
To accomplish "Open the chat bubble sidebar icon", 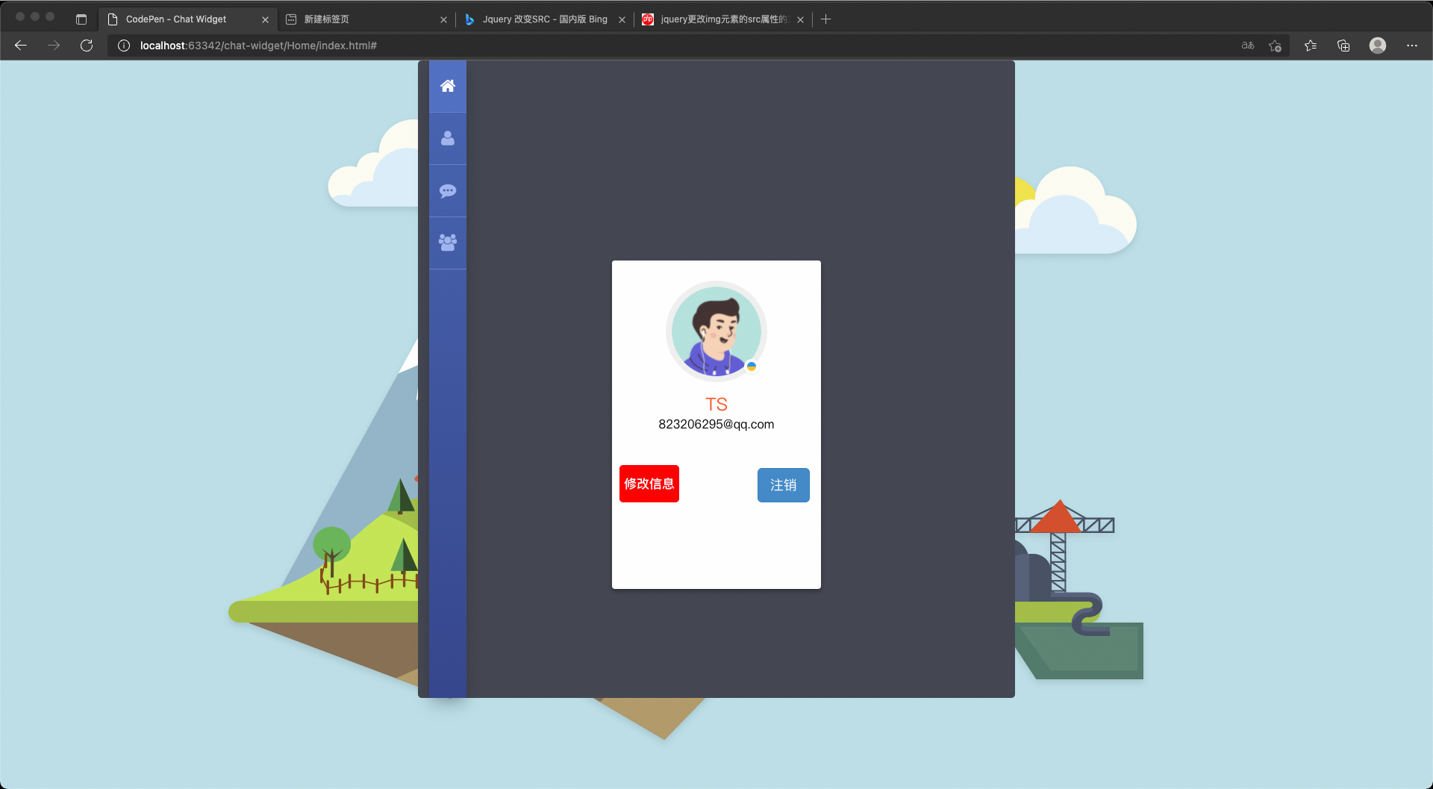I will coord(448,191).
